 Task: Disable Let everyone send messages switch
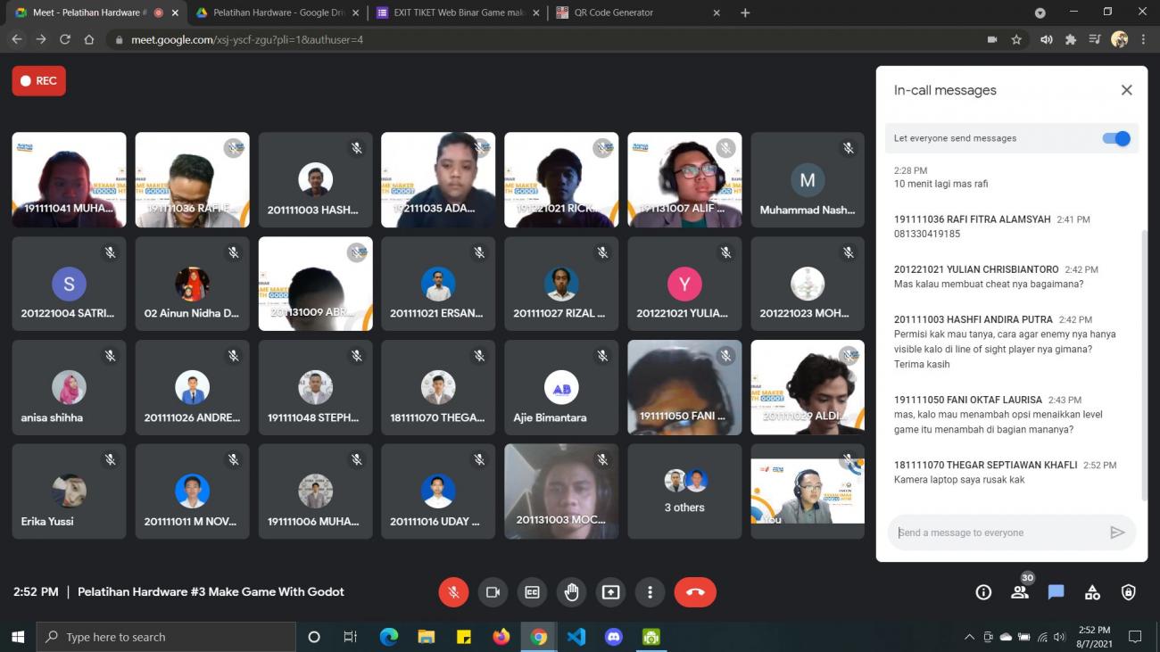(x=1115, y=138)
